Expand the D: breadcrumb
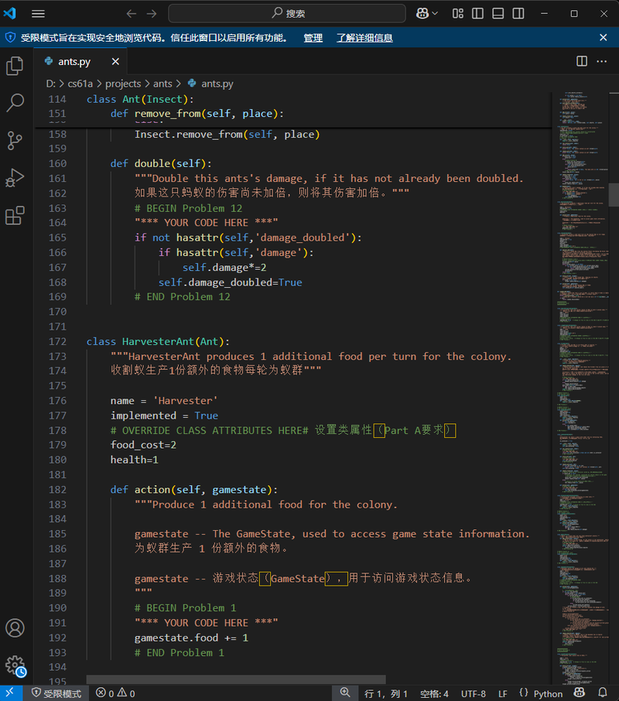Screen dimensions: 619x701 coord(50,84)
